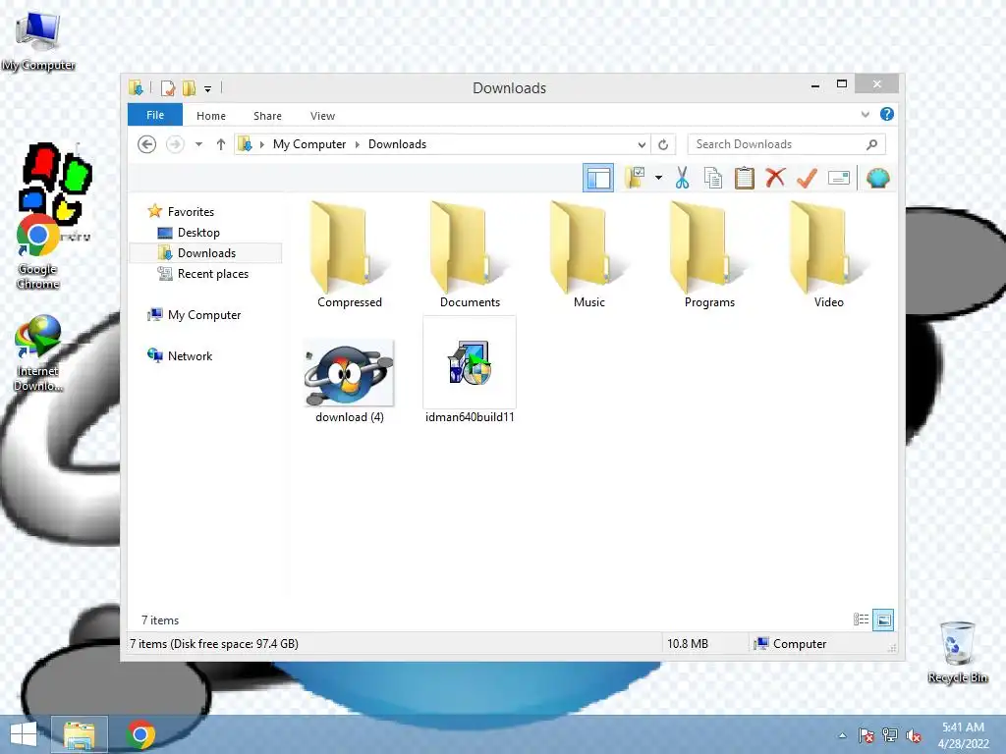Image resolution: width=1006 pixels, height=754 pixels.
Task: Click the blue shell icon in toolbar
Action: (x=877, y=178)
